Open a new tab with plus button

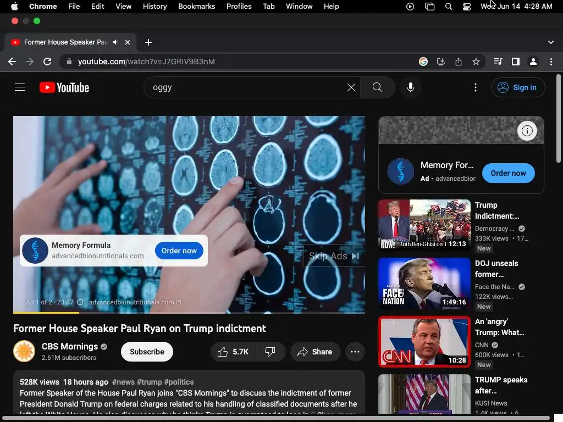pos(148,42)
